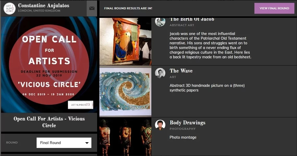Open the Round dropdown arrow
This screenshot has width=297, height=156.
click(87, 143)
